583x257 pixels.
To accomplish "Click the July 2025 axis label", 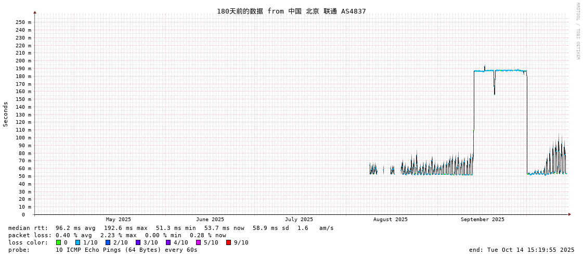I will (299, 220).
